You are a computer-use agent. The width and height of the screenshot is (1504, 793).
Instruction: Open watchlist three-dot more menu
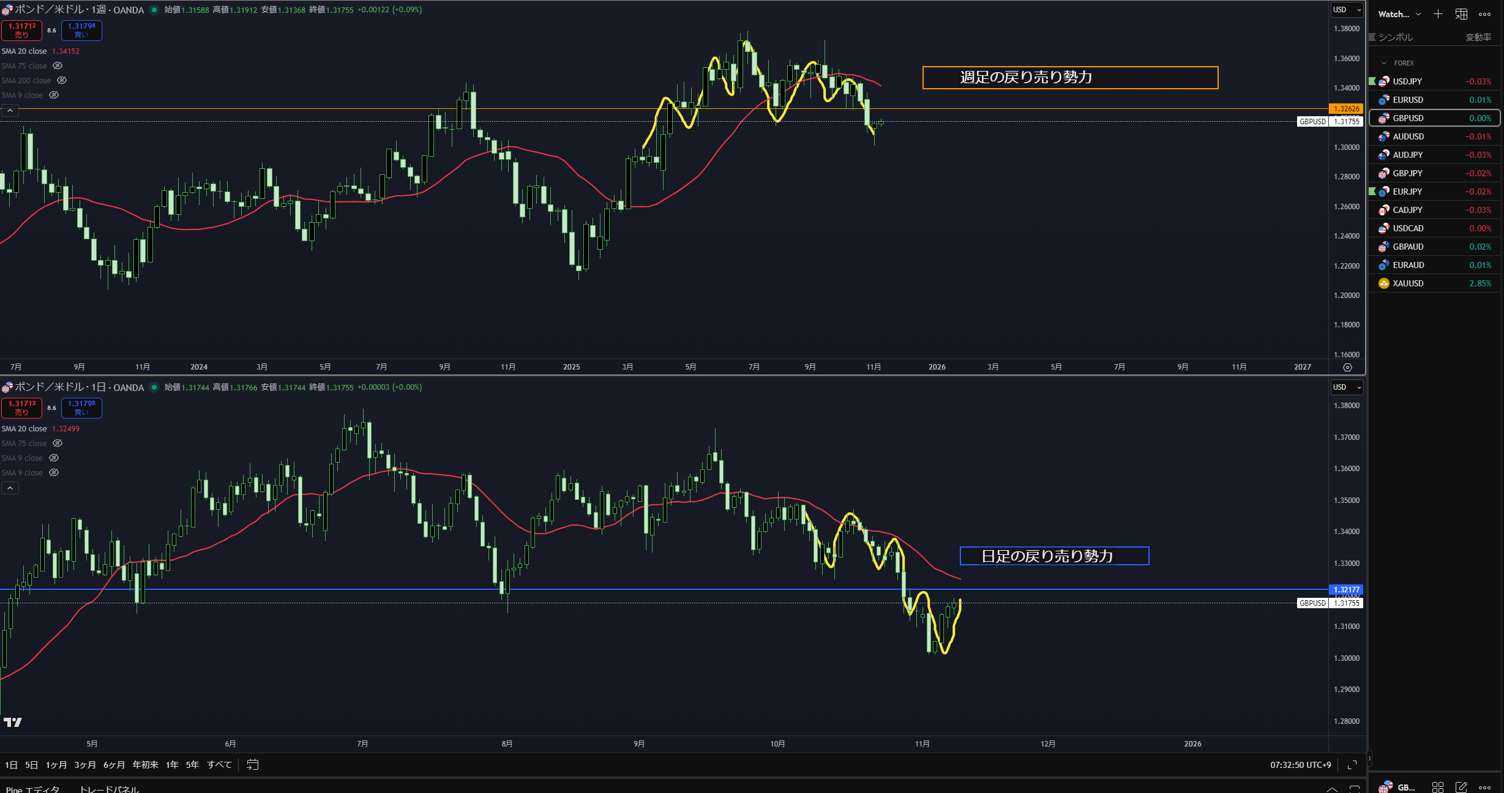1484,14
